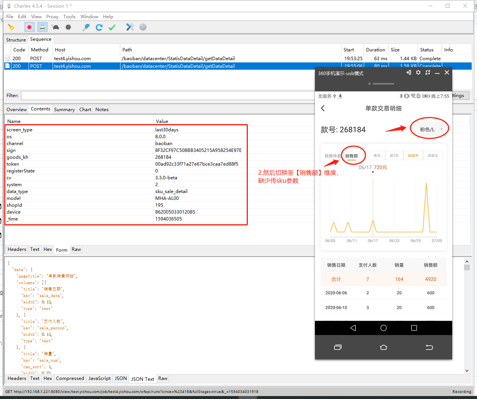Sort requests by the Code column header
Viewport: 477px width, 399px height.
click(19, 50)
